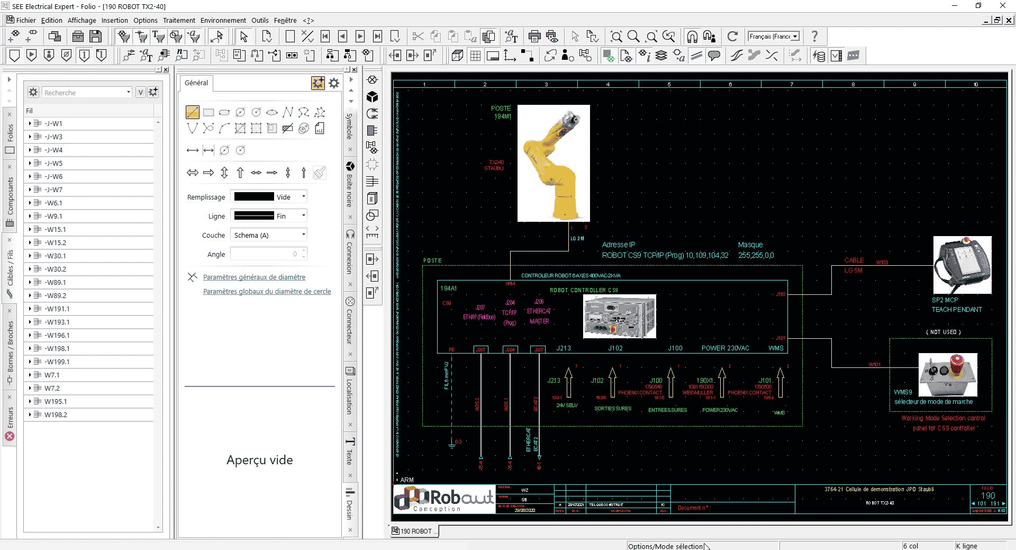The height and width of the screenshot is (550, 1016).
Task: Click the grid display toolbar icon
Action: (x=475, y=56)
